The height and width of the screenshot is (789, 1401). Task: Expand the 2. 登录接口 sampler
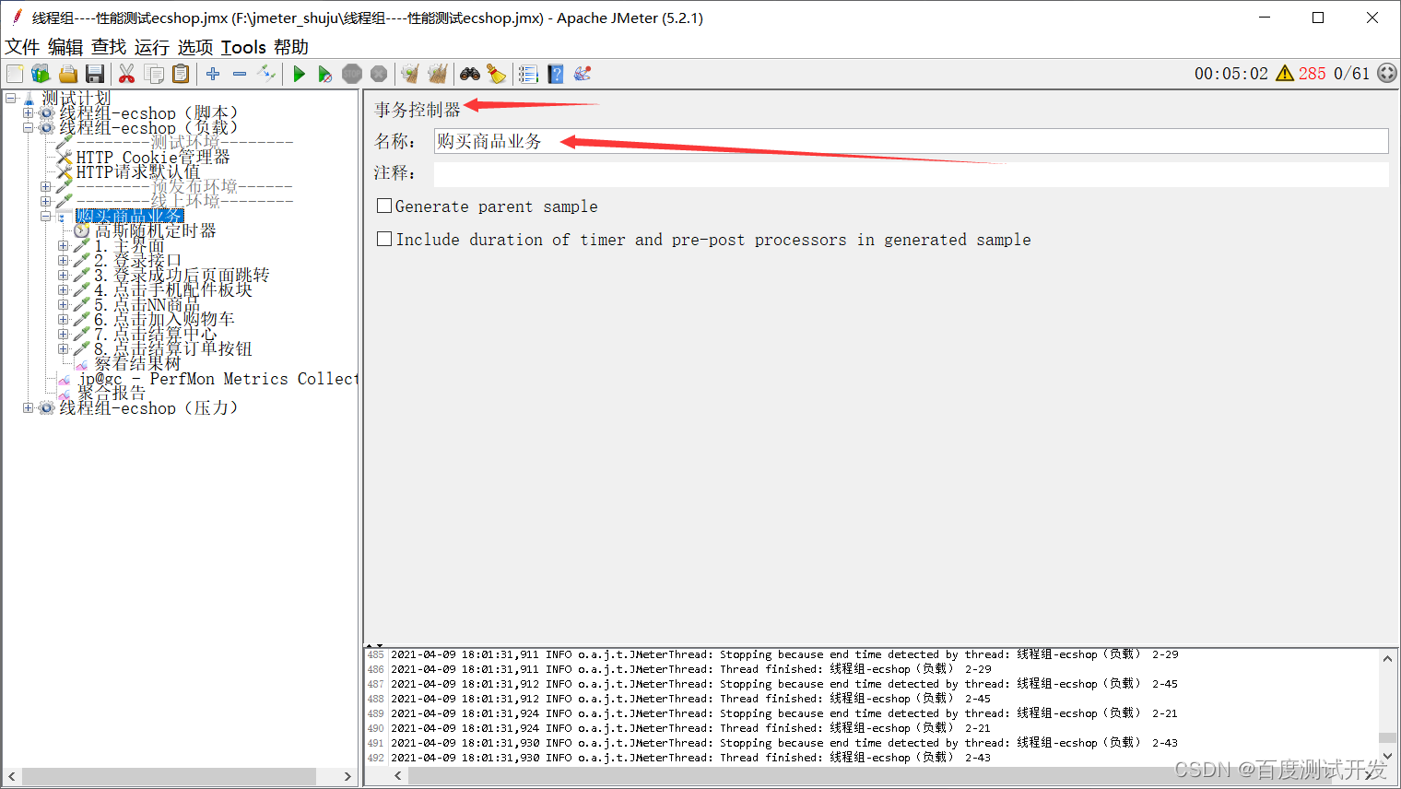[63, 261]
